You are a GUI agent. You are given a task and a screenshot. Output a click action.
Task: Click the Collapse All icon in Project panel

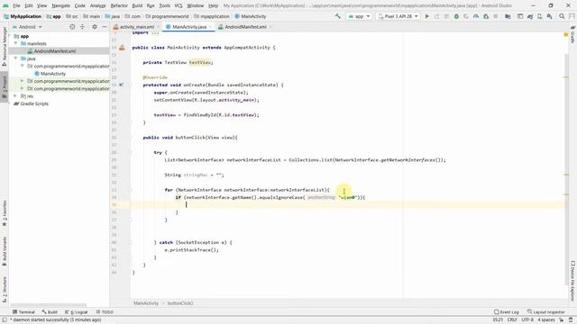(x=82, y=27)
